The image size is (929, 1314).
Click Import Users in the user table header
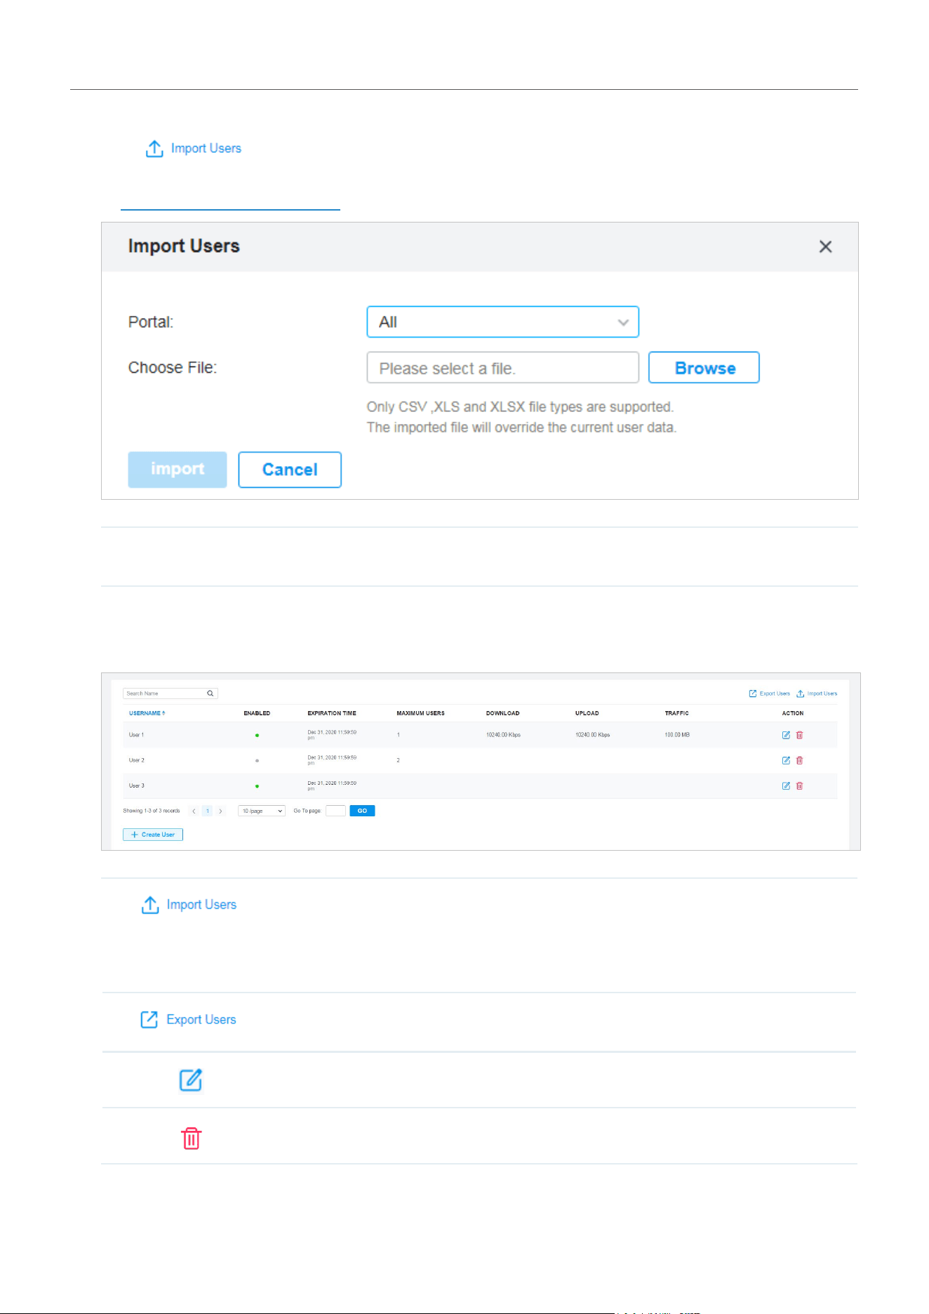coord(817,693)
